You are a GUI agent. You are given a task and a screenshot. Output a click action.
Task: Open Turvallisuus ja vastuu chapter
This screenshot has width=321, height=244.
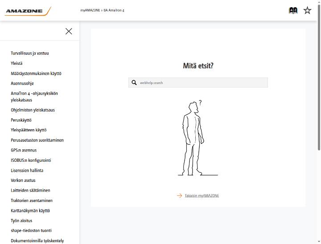30,53
